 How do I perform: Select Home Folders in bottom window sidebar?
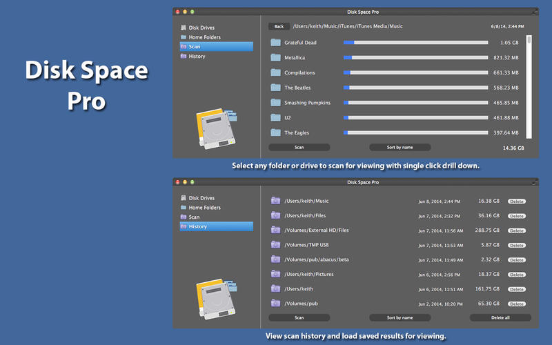pos(204,208)
